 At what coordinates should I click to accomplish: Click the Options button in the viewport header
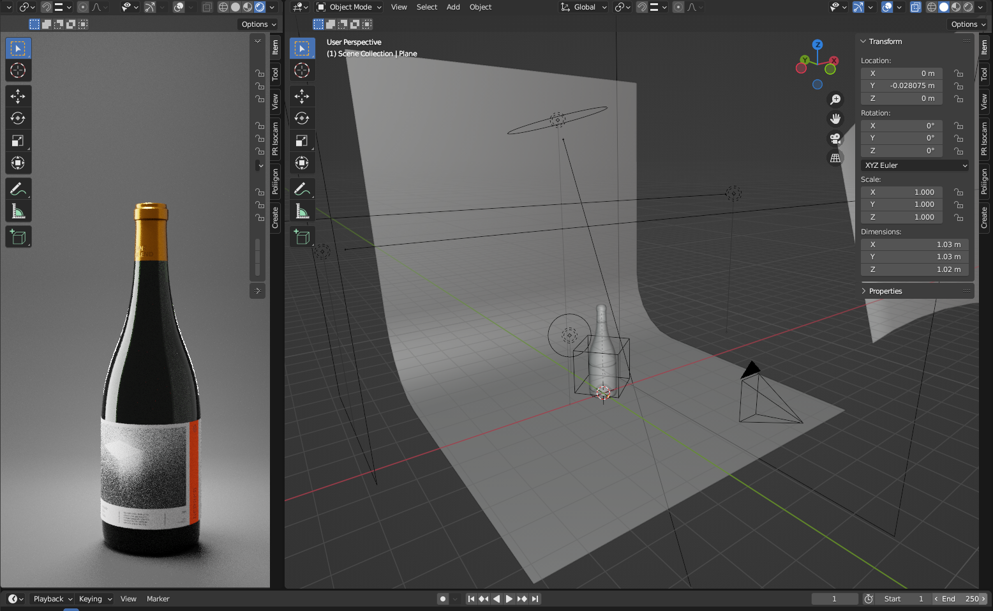(967, 24)
